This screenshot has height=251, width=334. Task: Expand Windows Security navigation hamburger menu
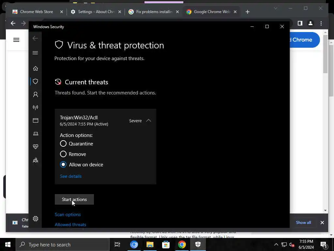[x=35, y=53]
